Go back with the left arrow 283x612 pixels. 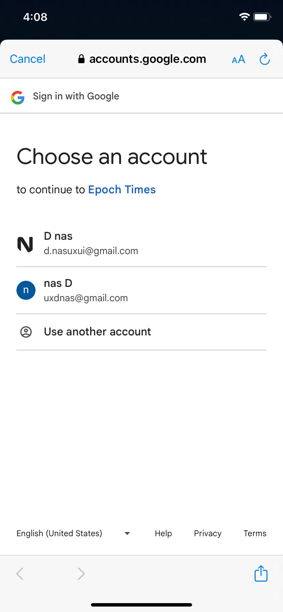[20, 574]
